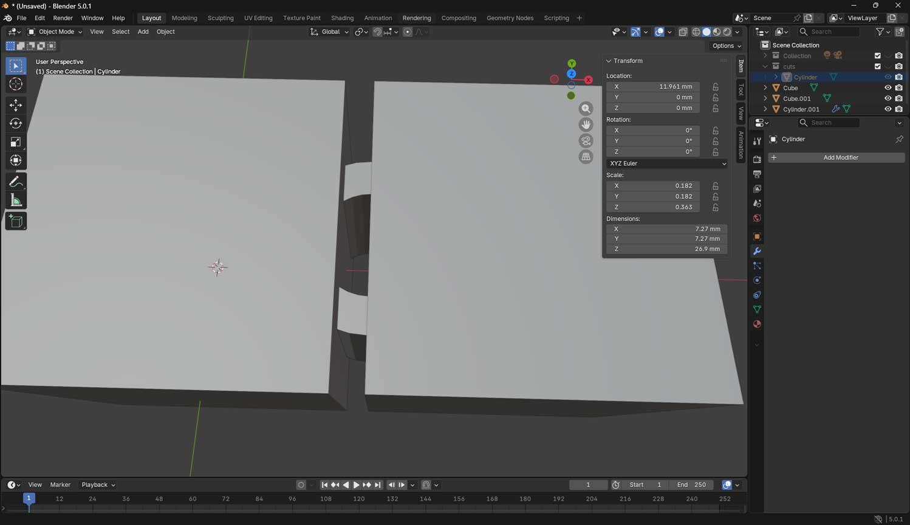Viewport: 910px width, 525px height.
Task: Click the viewport zoom magnifier icon
Action: (586, 109)
